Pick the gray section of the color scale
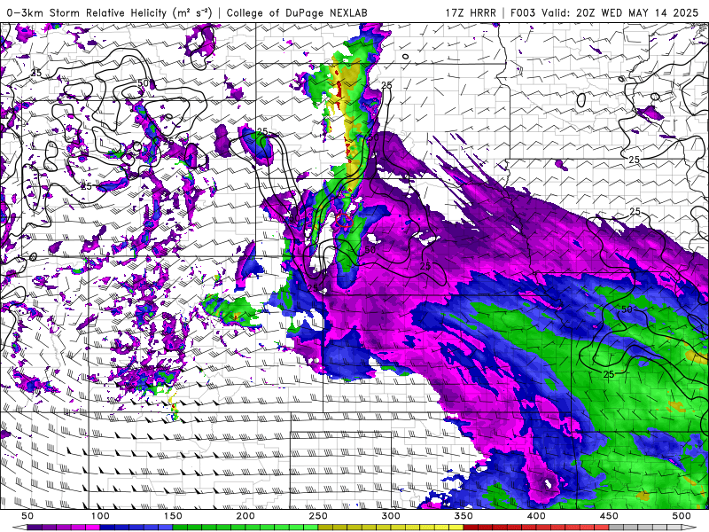 645,528
